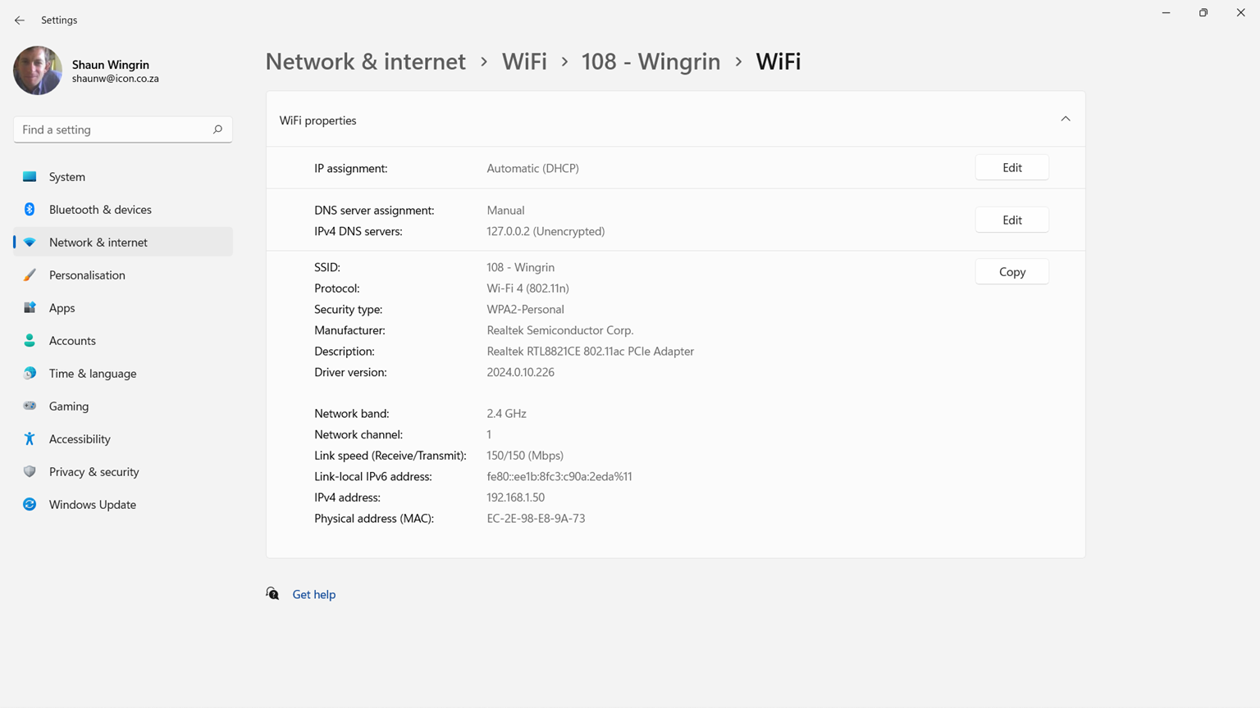Click the Accessibility figure icon

[30, 439]
